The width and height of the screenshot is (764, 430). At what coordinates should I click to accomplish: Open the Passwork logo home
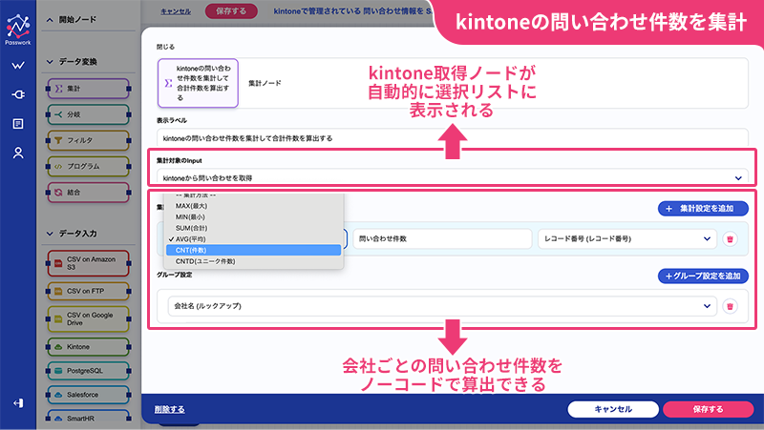pyautogui.click(x=18, y=30)
